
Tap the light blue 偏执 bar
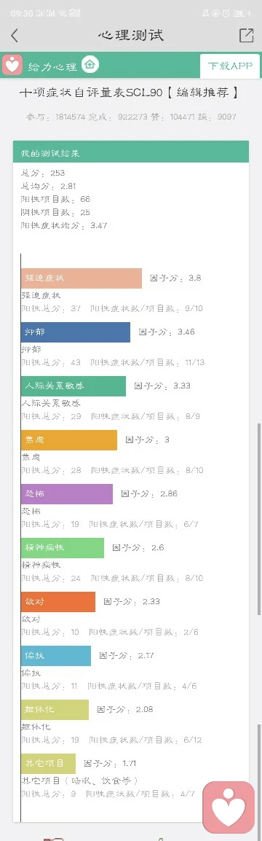(x=56, y=655)
